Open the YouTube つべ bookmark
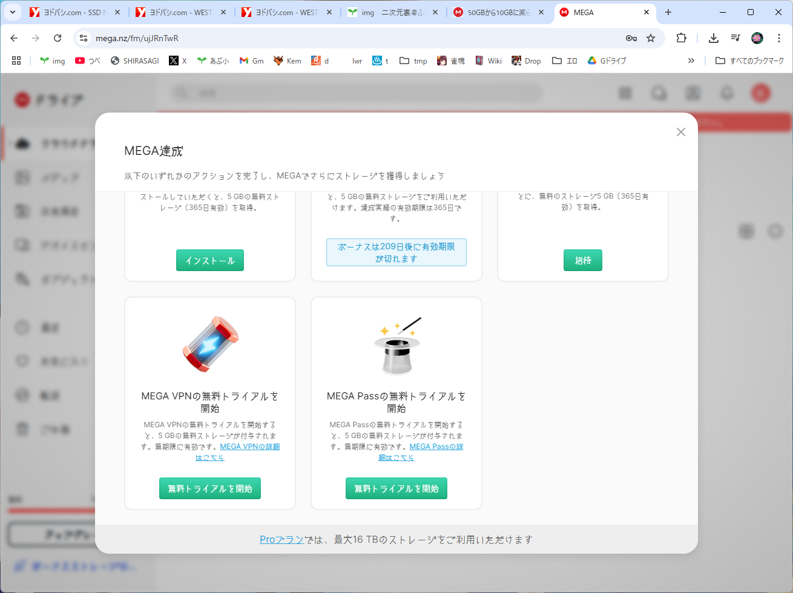 coord(88,61)
